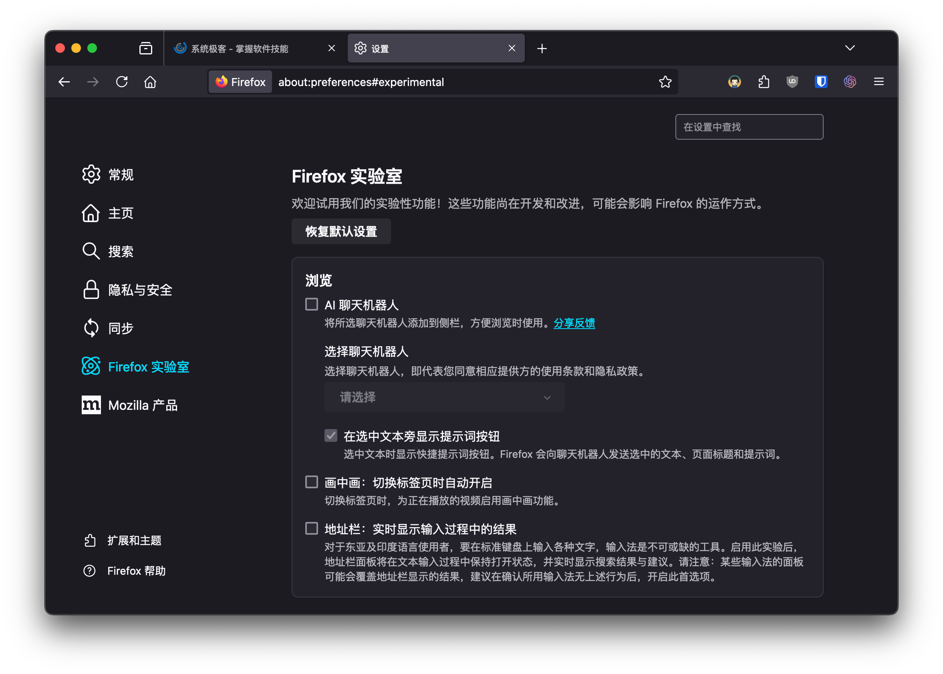The height and width of the screenshot is (674, 943).
Task: Go back using the back arrow
Action: click(64, 82)
